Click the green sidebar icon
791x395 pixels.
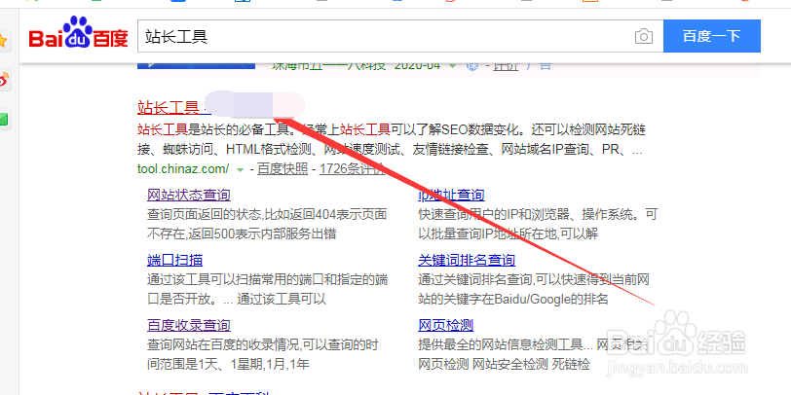coord(3,120)
